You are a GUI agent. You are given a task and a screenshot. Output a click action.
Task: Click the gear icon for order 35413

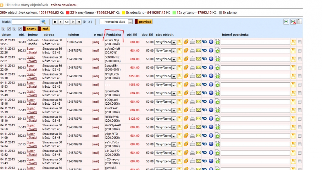[186, 118]
